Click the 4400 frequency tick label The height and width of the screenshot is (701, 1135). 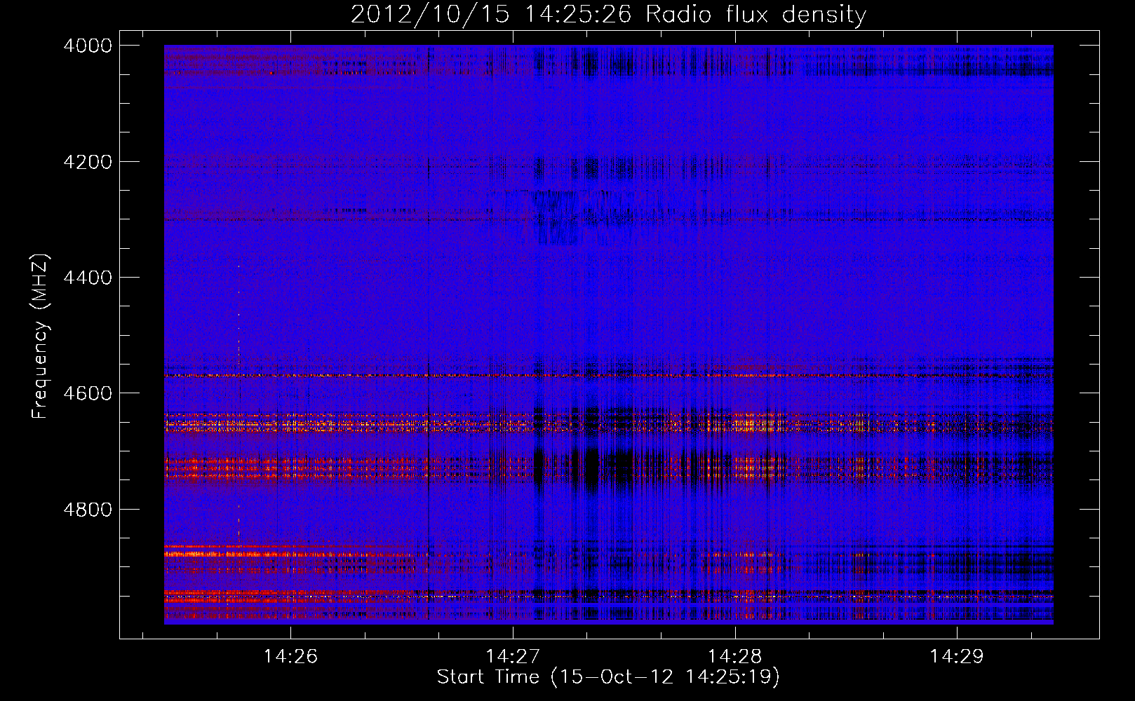88,278
